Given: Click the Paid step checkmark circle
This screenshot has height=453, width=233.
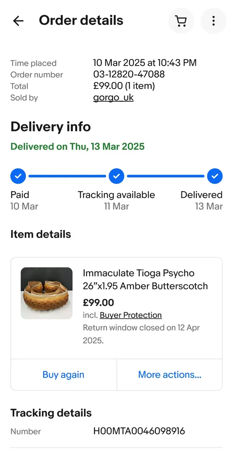Looking at the screenshot, I should click(18, 176).
